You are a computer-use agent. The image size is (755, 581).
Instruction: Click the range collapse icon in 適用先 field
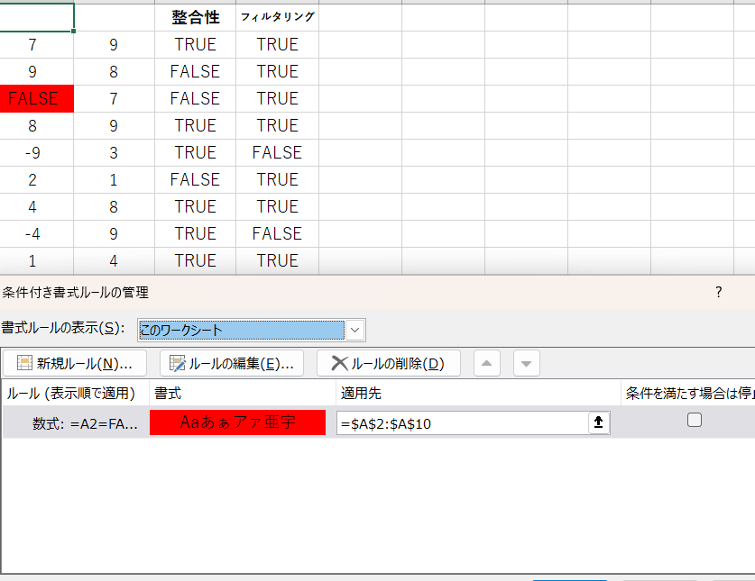[x=599, y=422]
